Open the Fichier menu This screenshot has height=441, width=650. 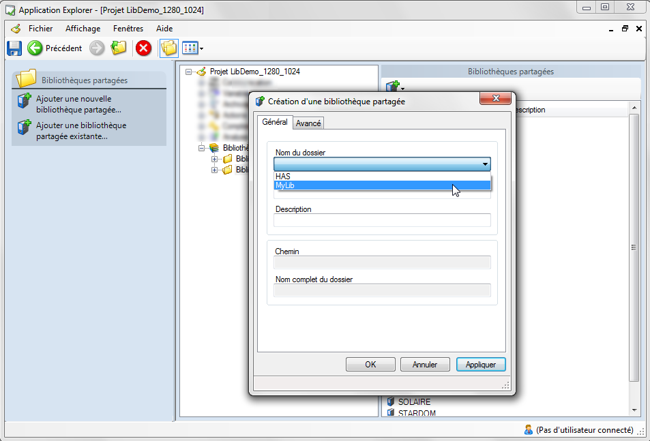click(40, 29)
